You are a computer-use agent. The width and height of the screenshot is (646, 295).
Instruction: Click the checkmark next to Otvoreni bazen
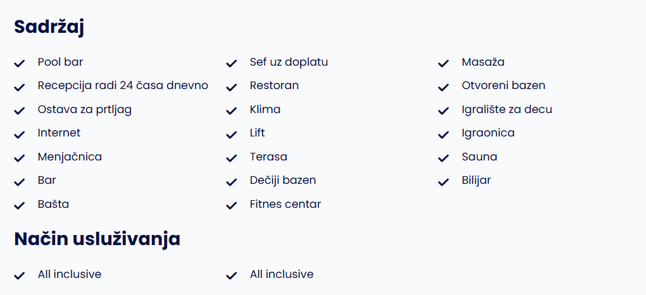444,87
